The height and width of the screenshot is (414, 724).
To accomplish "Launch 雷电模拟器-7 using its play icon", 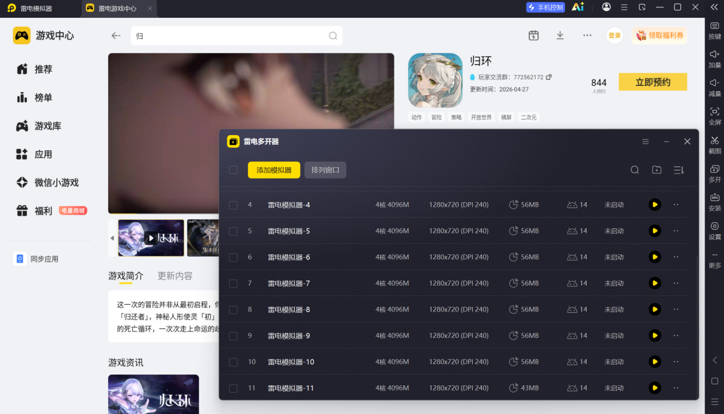I will pyautogui.click(x=655, y=283).
